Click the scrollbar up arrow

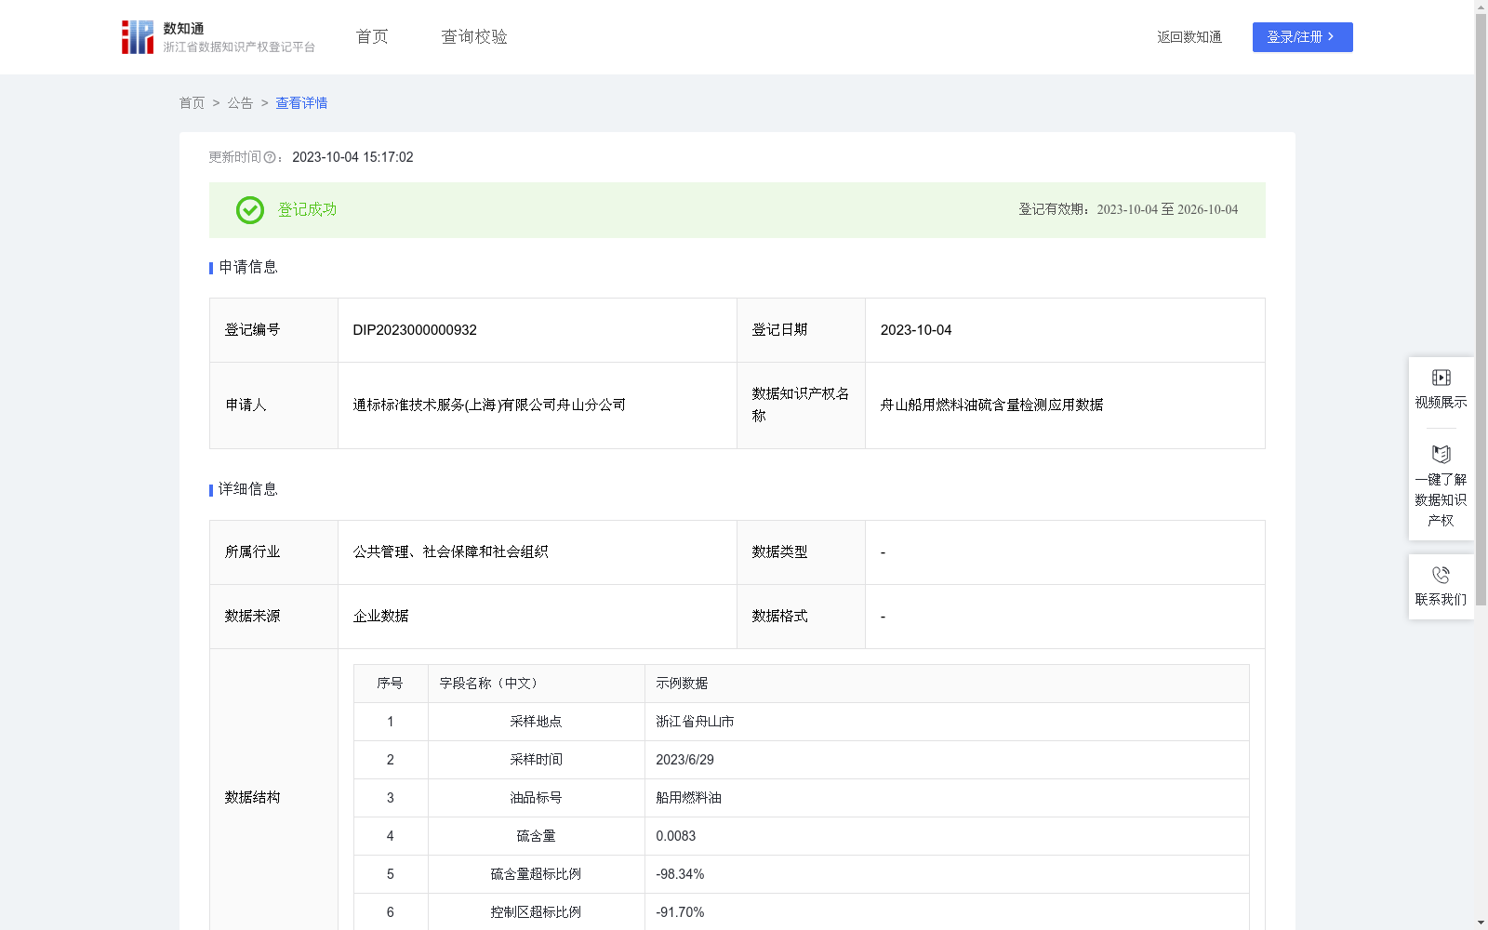(1481, 7)
